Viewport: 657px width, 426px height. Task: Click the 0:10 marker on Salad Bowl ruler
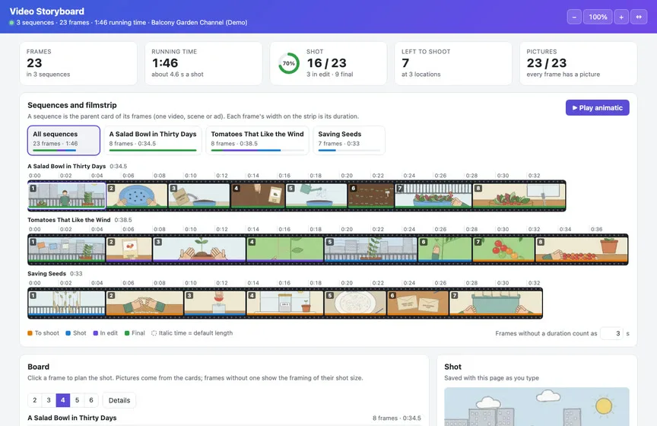tap(191, 176)
